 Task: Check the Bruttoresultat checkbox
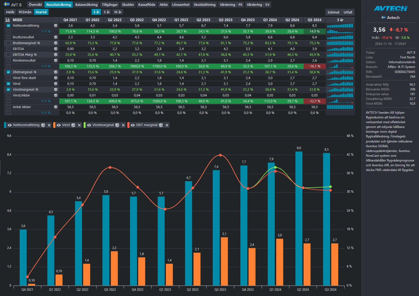(x=8, y=37)
